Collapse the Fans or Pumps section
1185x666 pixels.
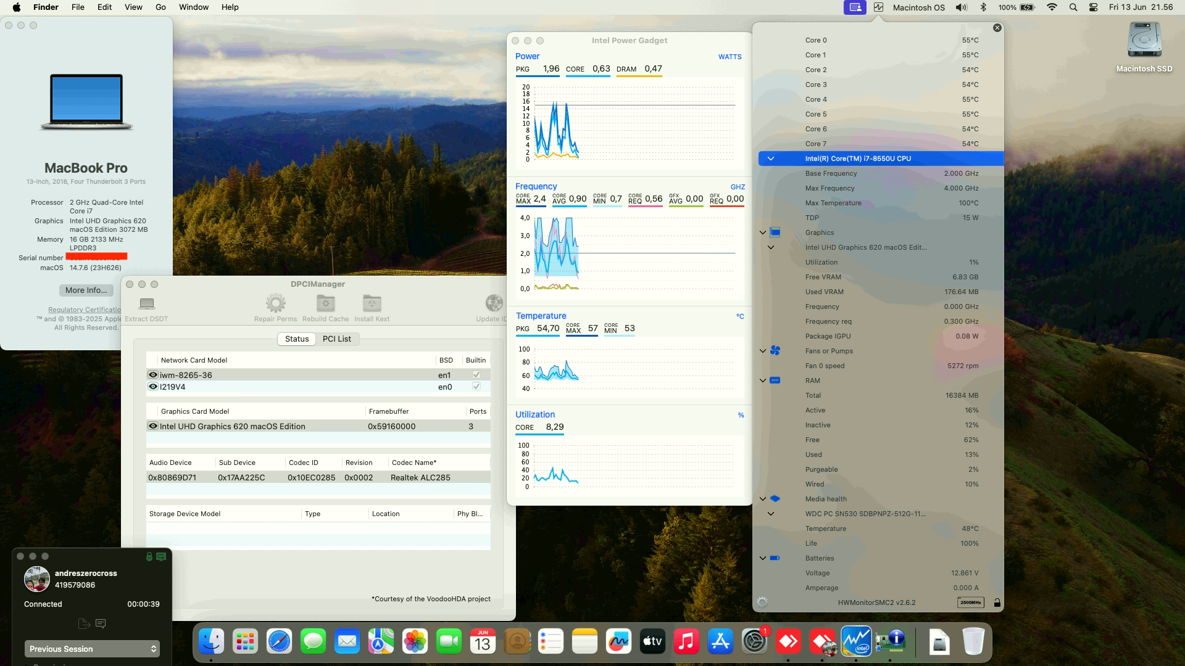763,350
